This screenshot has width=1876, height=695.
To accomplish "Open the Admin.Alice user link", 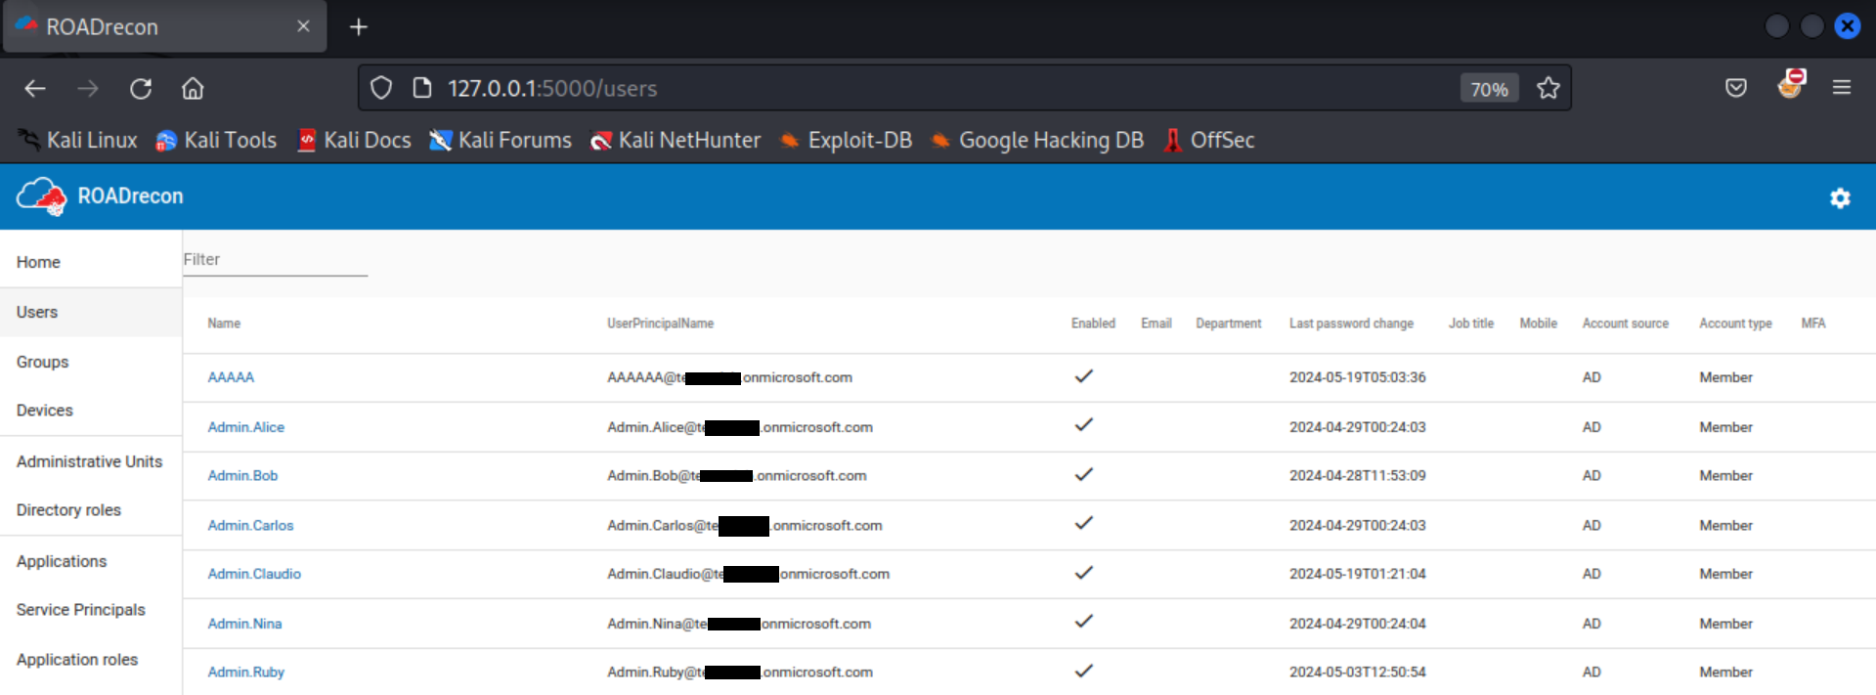I will point(245,427).
